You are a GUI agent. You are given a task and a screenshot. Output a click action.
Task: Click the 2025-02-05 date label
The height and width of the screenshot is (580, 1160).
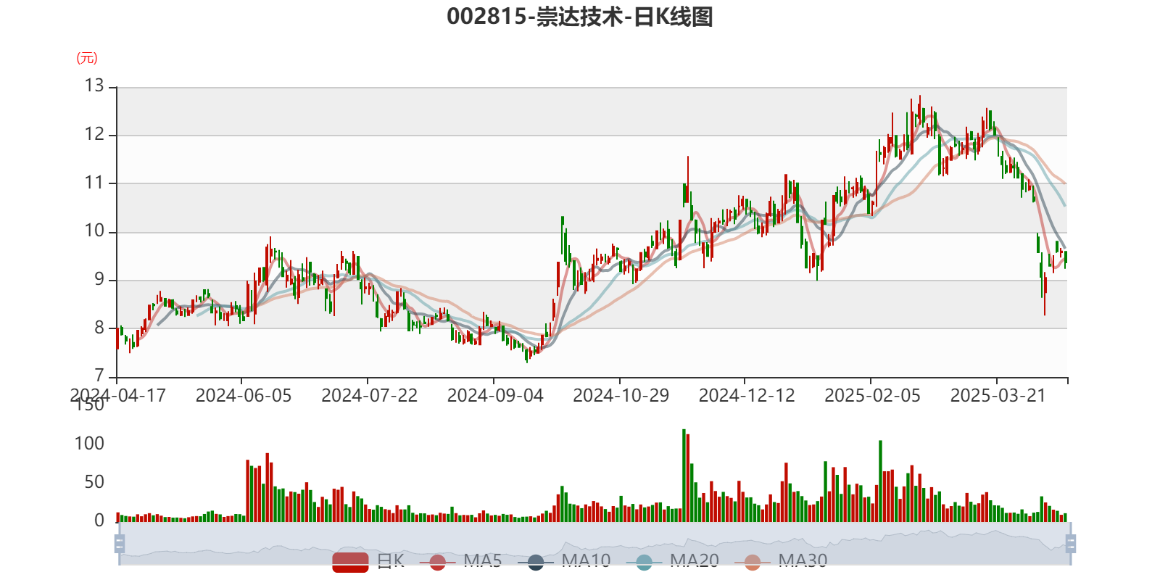[873, 395]
